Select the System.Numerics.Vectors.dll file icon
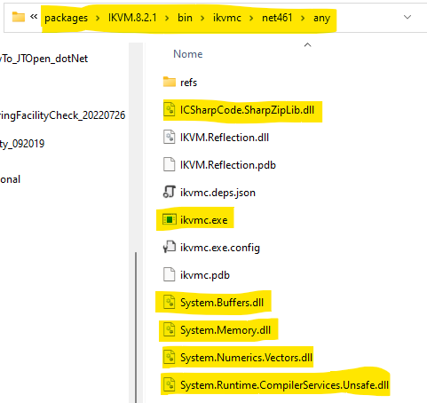Screen dimensions: 427x403 coord(170,358)
